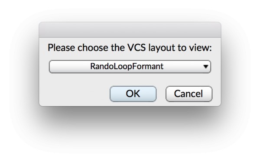Cancel the VCS layout dialog
Viewport: 260px width, 162px height.
(189, 94)
